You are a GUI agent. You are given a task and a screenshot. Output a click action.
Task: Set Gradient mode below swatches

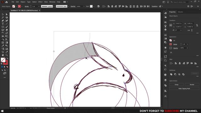(5, 67)
